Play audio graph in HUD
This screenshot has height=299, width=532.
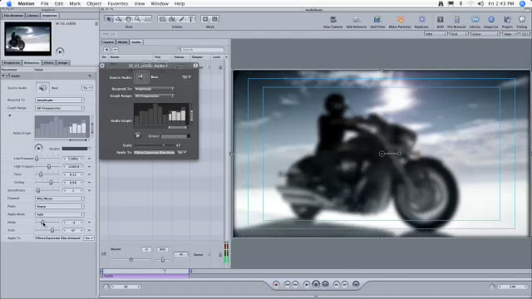pos(138,135)
